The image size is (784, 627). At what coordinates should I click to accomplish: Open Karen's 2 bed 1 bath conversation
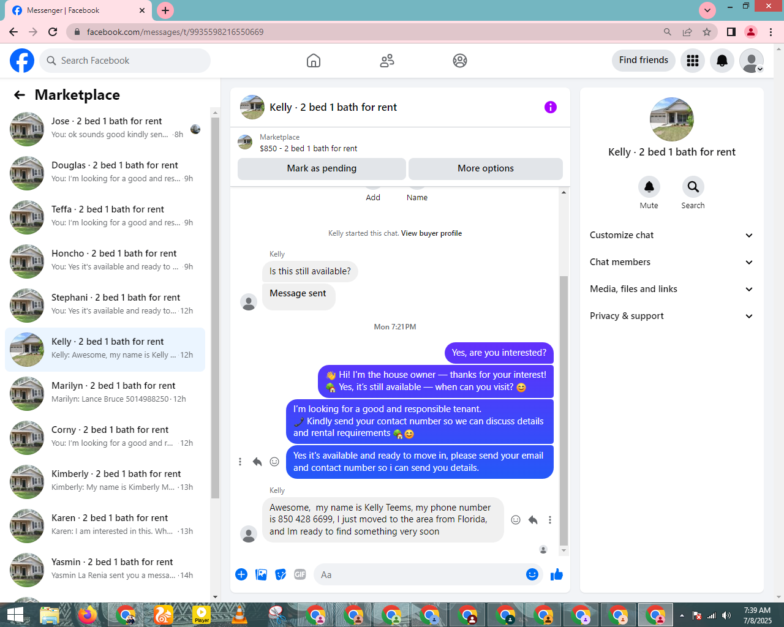[105, 526]
